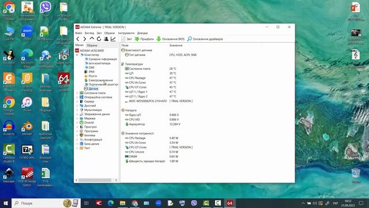
Task: Click Оновлення драйверів toolbar button
Action: pyautogui.click(x=205, y=39)
